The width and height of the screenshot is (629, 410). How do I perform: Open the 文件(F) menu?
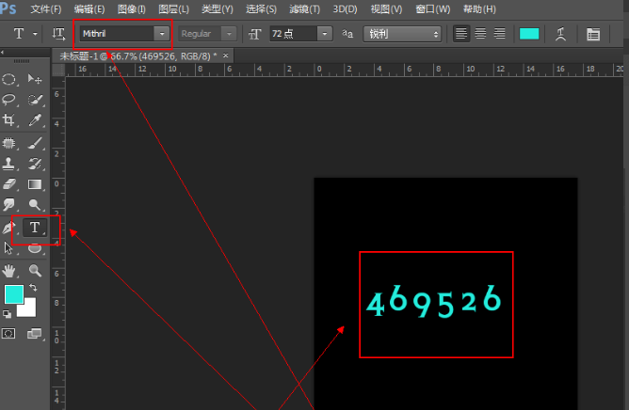coord(46,8)
